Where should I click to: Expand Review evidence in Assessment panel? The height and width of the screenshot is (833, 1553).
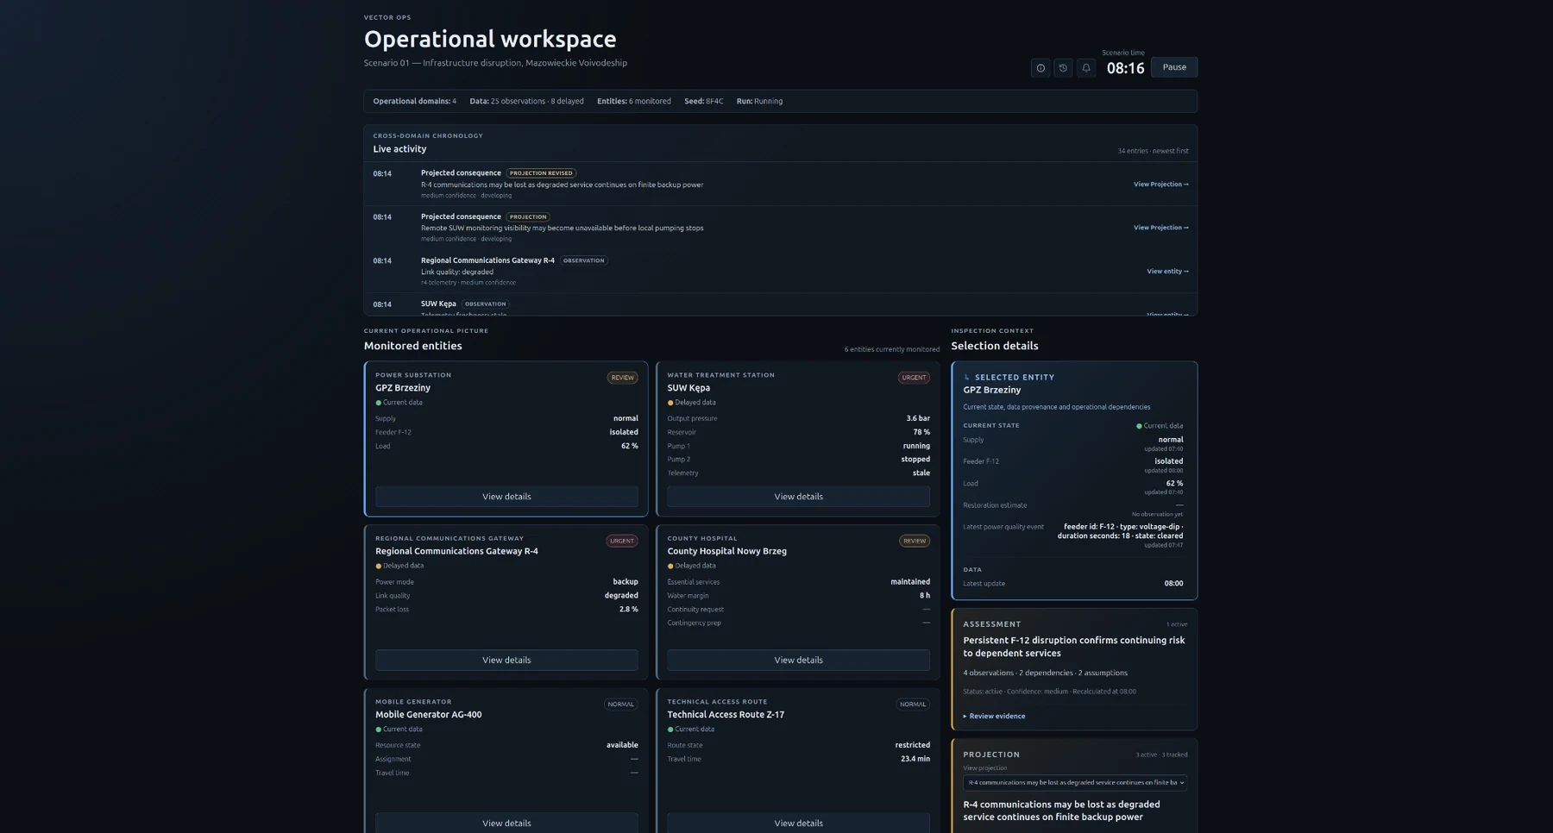(994, 717)
